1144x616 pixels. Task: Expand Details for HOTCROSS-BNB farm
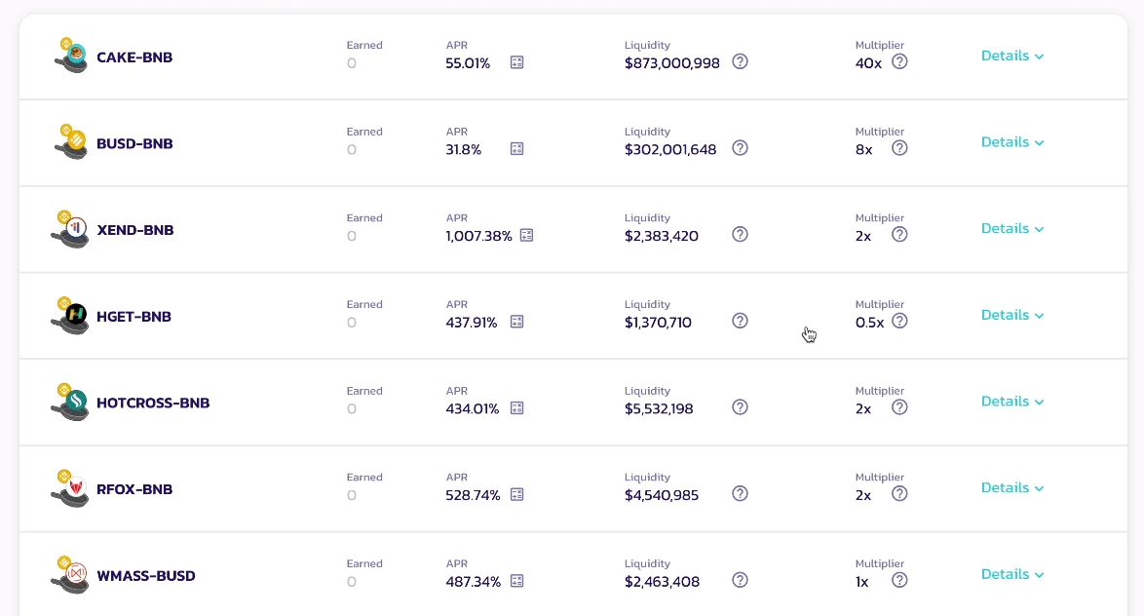1011,402
